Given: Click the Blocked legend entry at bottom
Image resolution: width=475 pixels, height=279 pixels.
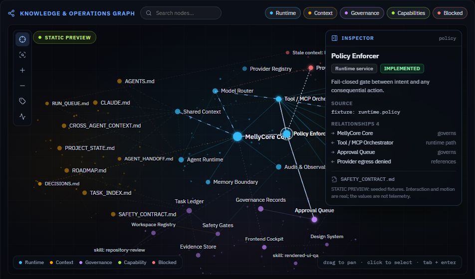Looking at the screenshot, I should click(x=164, y=263).
